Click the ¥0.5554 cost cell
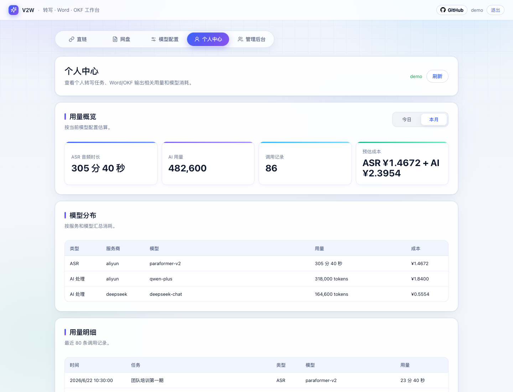Screen dimensions: 513x392 coord(420,294)
